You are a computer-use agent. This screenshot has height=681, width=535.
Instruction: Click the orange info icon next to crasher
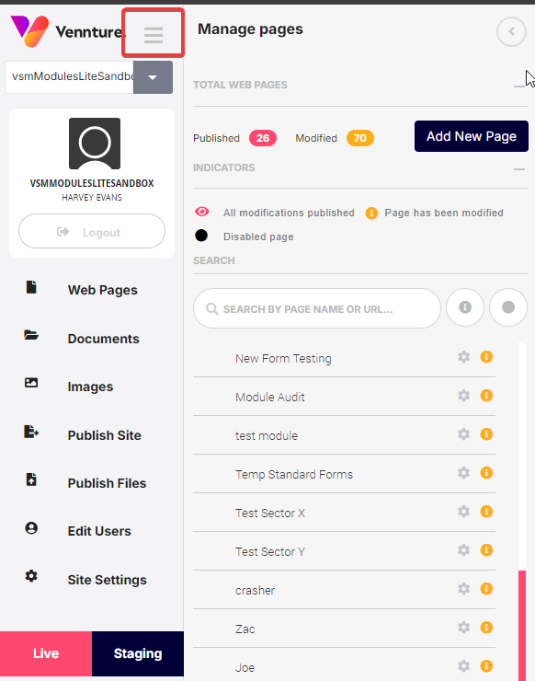[x=486, y=589]
